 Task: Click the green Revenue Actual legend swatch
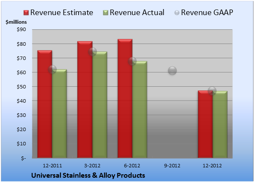(105, 13)
